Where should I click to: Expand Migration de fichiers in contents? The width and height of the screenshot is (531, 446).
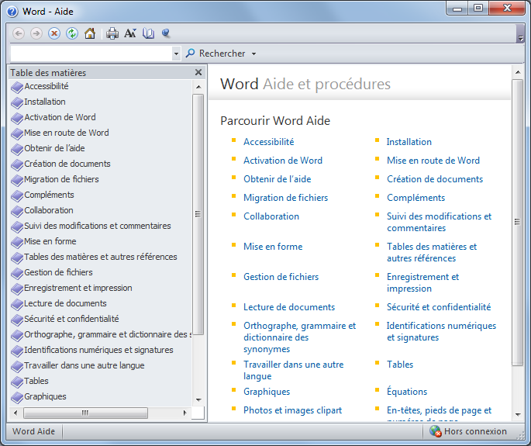(17, 180)
